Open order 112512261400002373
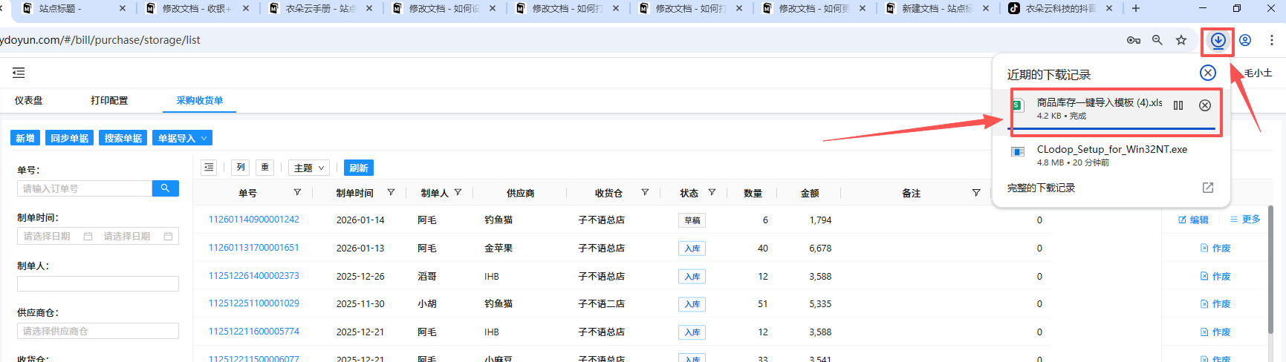Viewport: 1286px width, 362px height. (253, 276)
